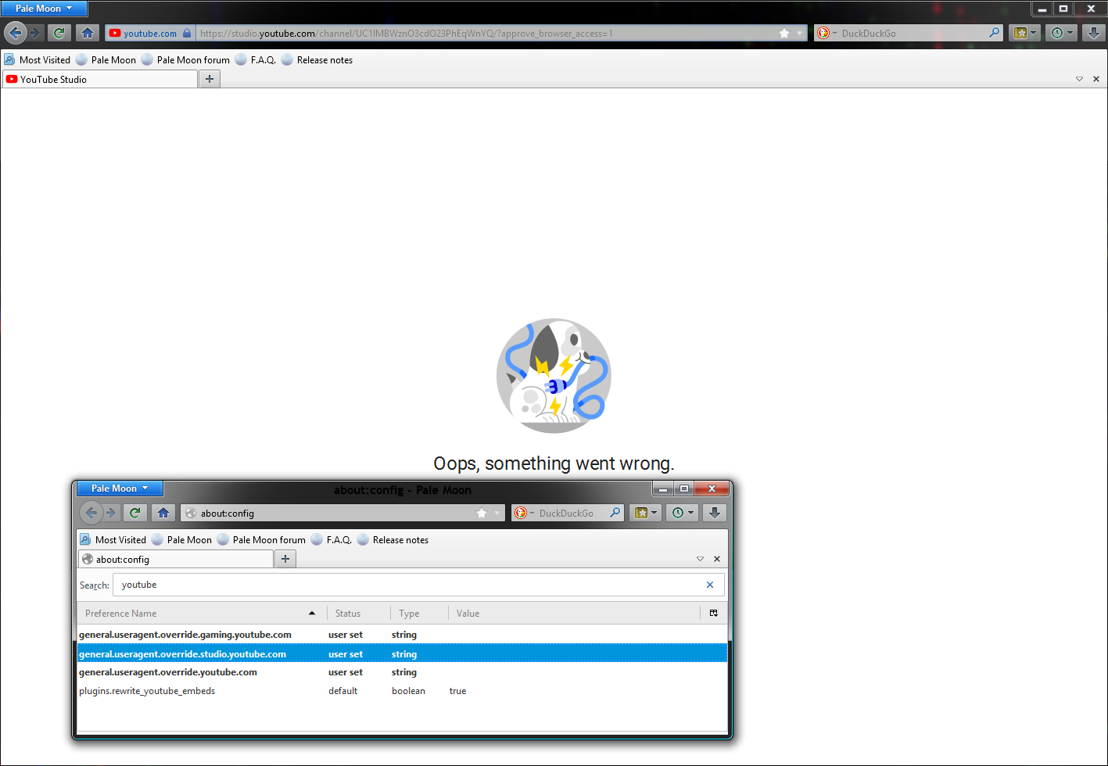
Task: Open a new tab beside about:config
Action: click(285, 559)
